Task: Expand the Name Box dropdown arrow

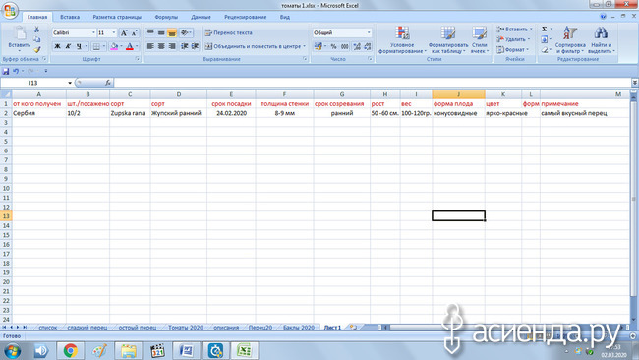Action: (x=70, y=83)
